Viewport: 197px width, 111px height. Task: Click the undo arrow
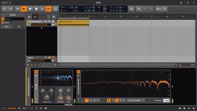pyautogui.click(x=145, y=9)
